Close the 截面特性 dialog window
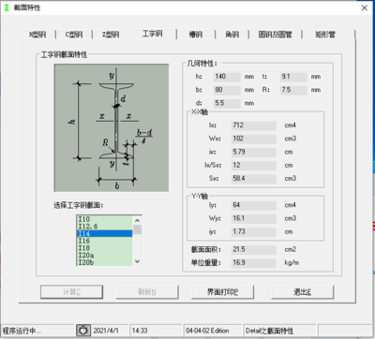Image resolution: width=375 pixels, height=339 pixels. [x=365, y=7]
